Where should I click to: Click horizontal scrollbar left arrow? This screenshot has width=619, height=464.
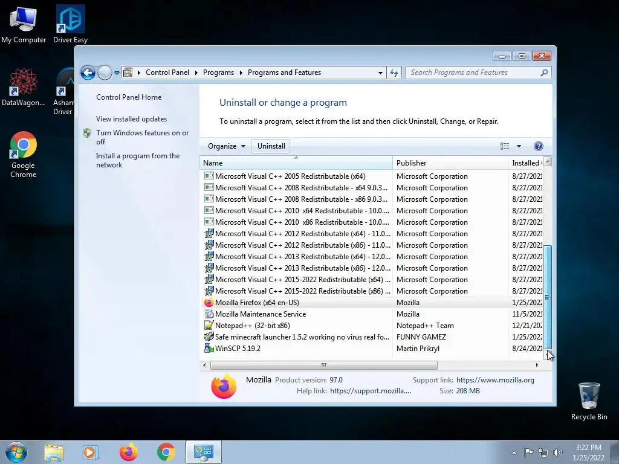pos(204,366)
